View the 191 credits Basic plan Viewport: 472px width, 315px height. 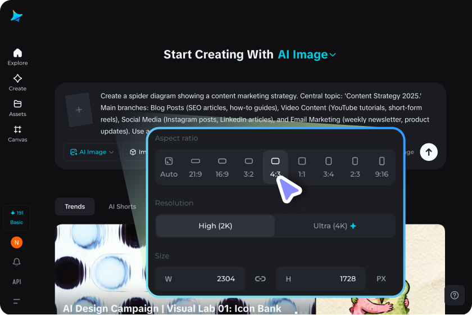tap(16, 218)
